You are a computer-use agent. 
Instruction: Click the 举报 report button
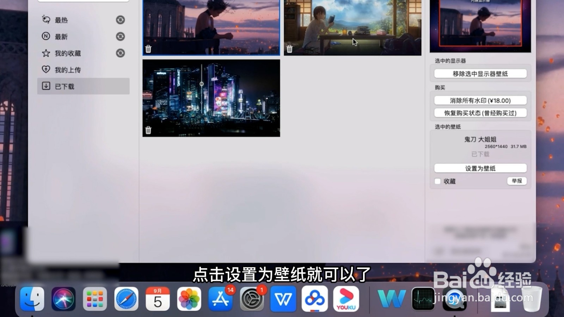517,181
